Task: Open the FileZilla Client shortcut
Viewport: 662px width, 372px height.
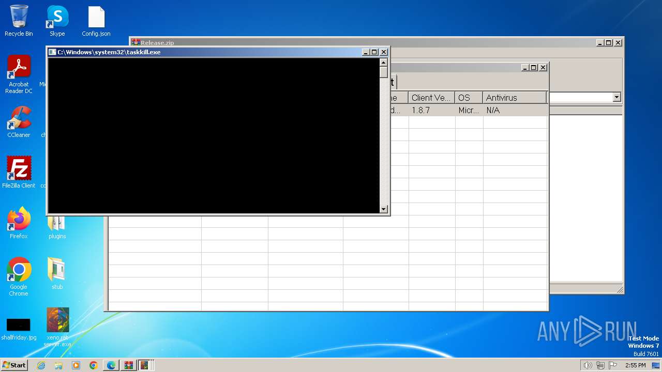Action: pyautogui.click(x=19, y=172)
